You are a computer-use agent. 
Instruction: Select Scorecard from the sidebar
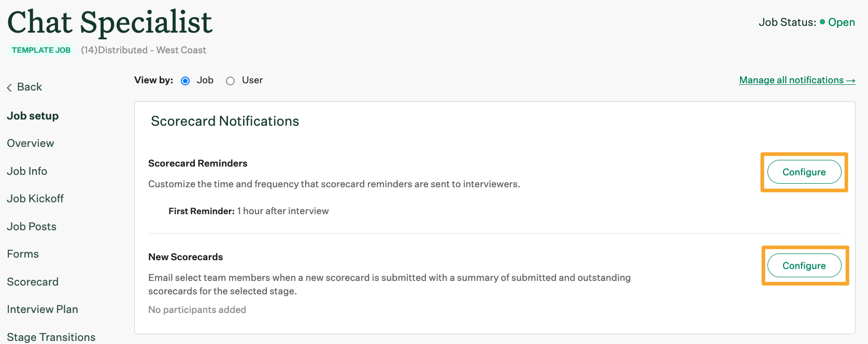coord(33,281)
